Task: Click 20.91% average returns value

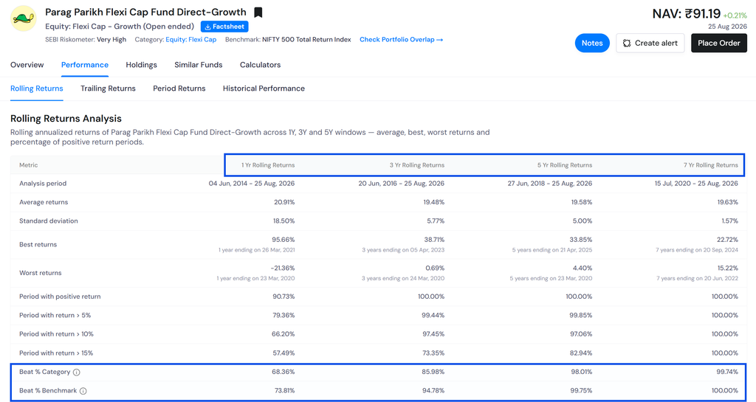Action: point(284,202)
